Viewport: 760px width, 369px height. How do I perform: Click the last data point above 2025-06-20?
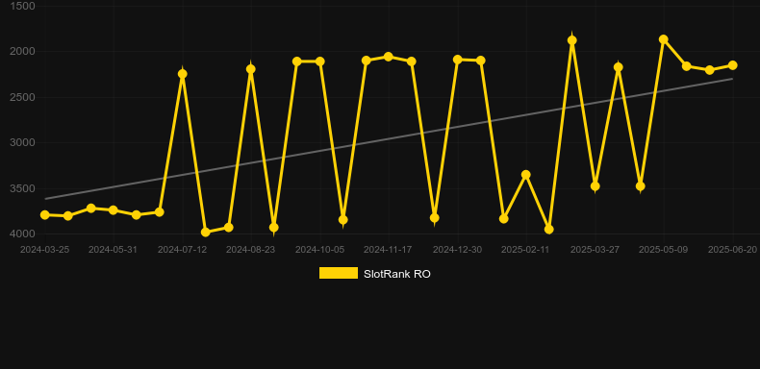(x=733, y=65)
